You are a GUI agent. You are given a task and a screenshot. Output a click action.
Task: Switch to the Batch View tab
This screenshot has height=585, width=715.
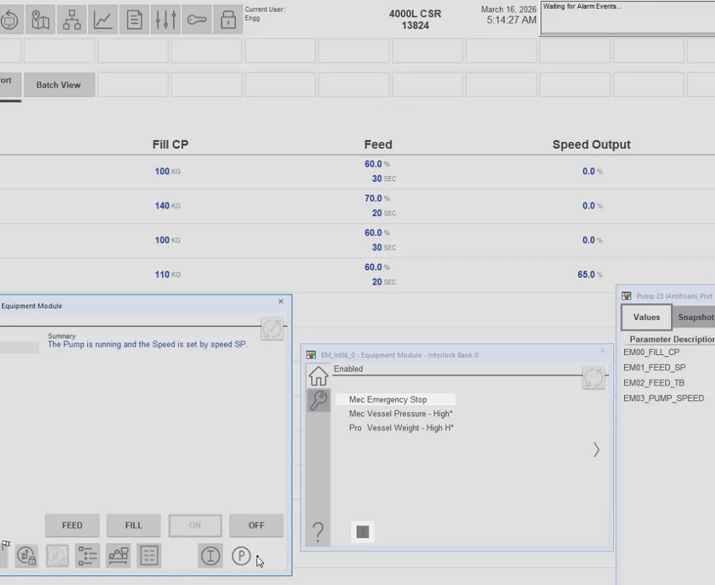point(59,85)
